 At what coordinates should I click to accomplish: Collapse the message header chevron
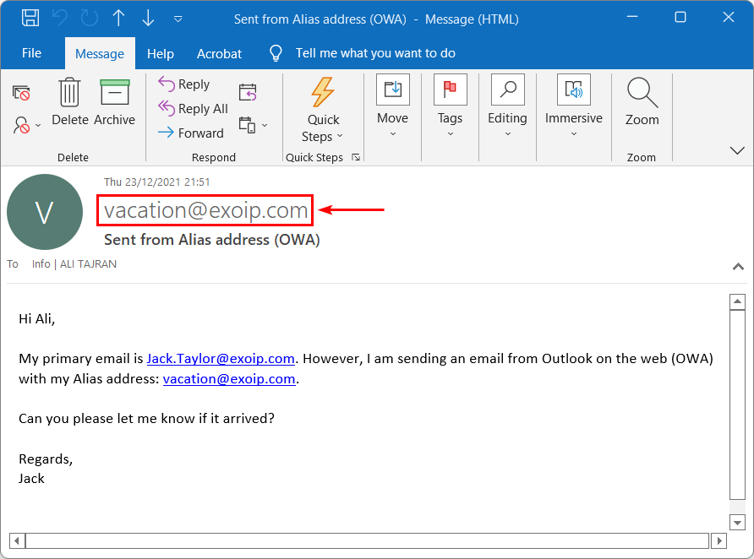point(738,267)
